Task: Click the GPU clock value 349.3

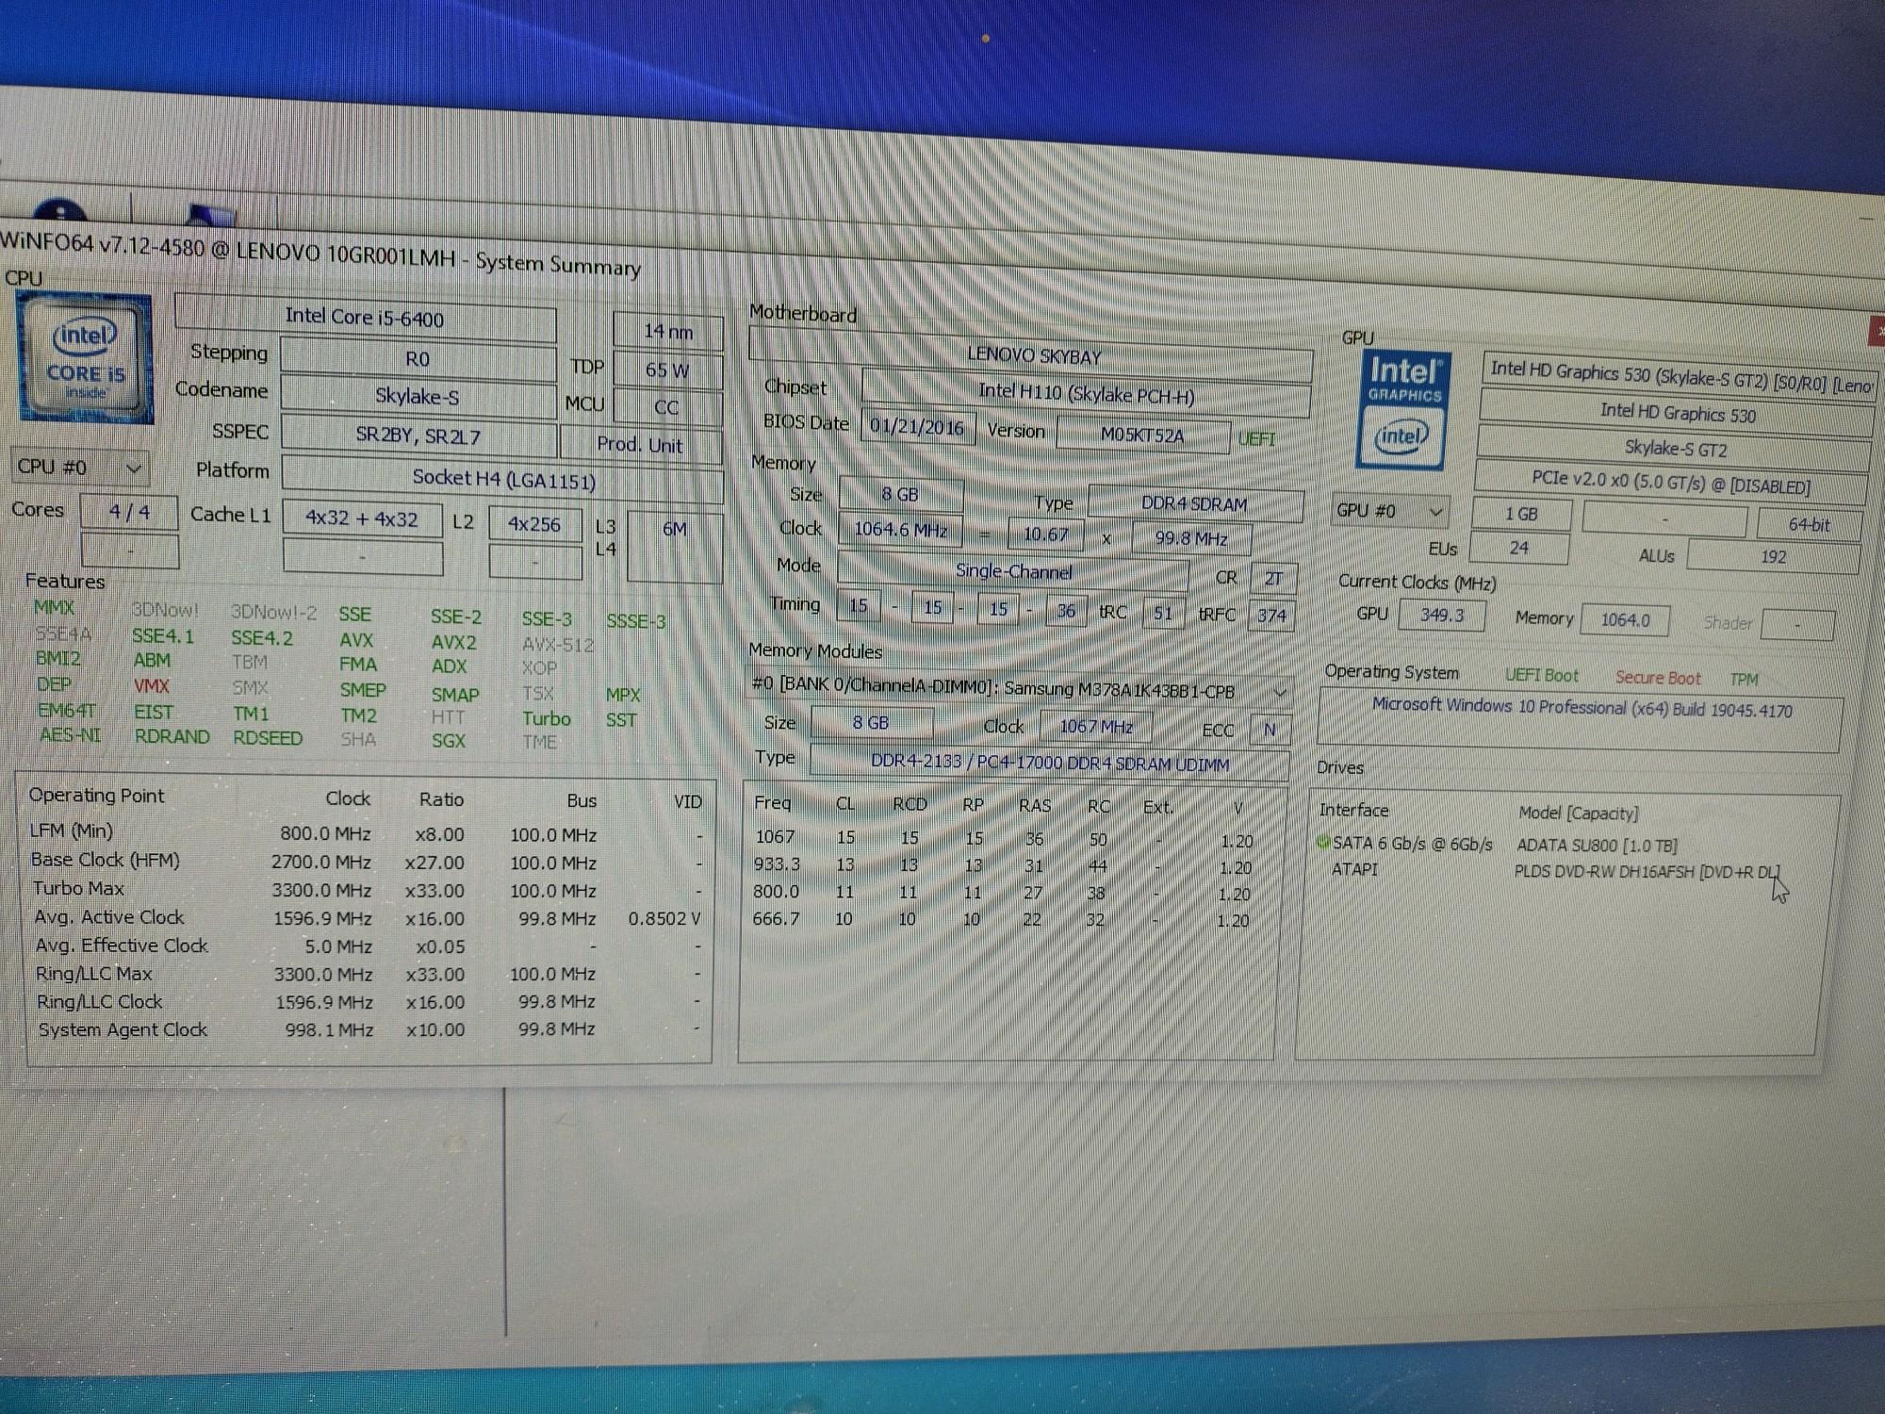Action: tap(1441, 616)
